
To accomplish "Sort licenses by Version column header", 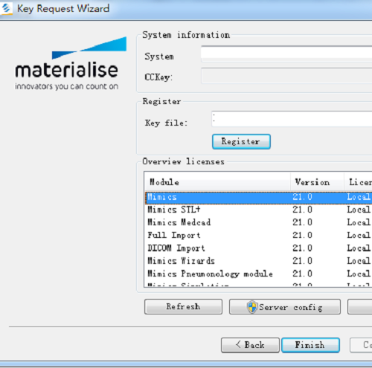I will [317, 182].
